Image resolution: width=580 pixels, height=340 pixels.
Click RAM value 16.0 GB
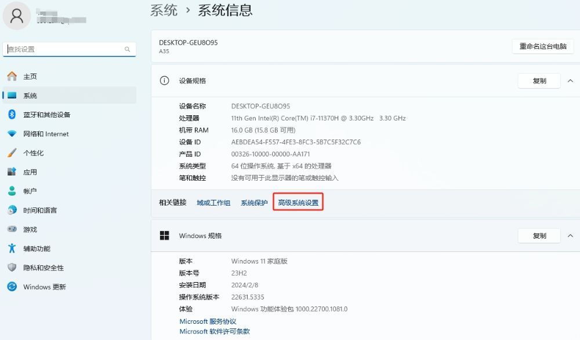pyautogui.click(x=263, y=130)
